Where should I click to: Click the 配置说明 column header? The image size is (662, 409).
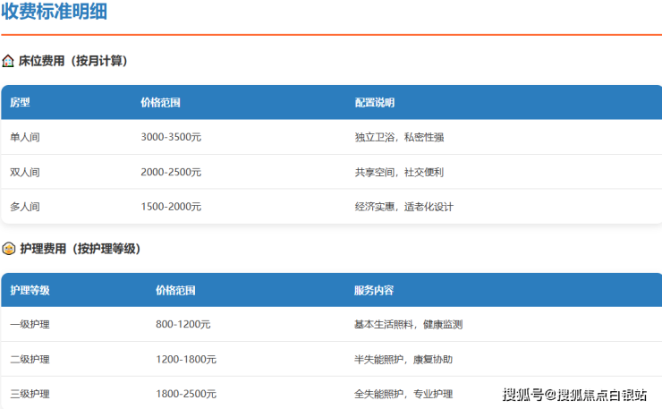coord(374,103)
